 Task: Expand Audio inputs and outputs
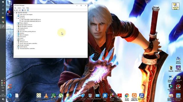(17, 14)
